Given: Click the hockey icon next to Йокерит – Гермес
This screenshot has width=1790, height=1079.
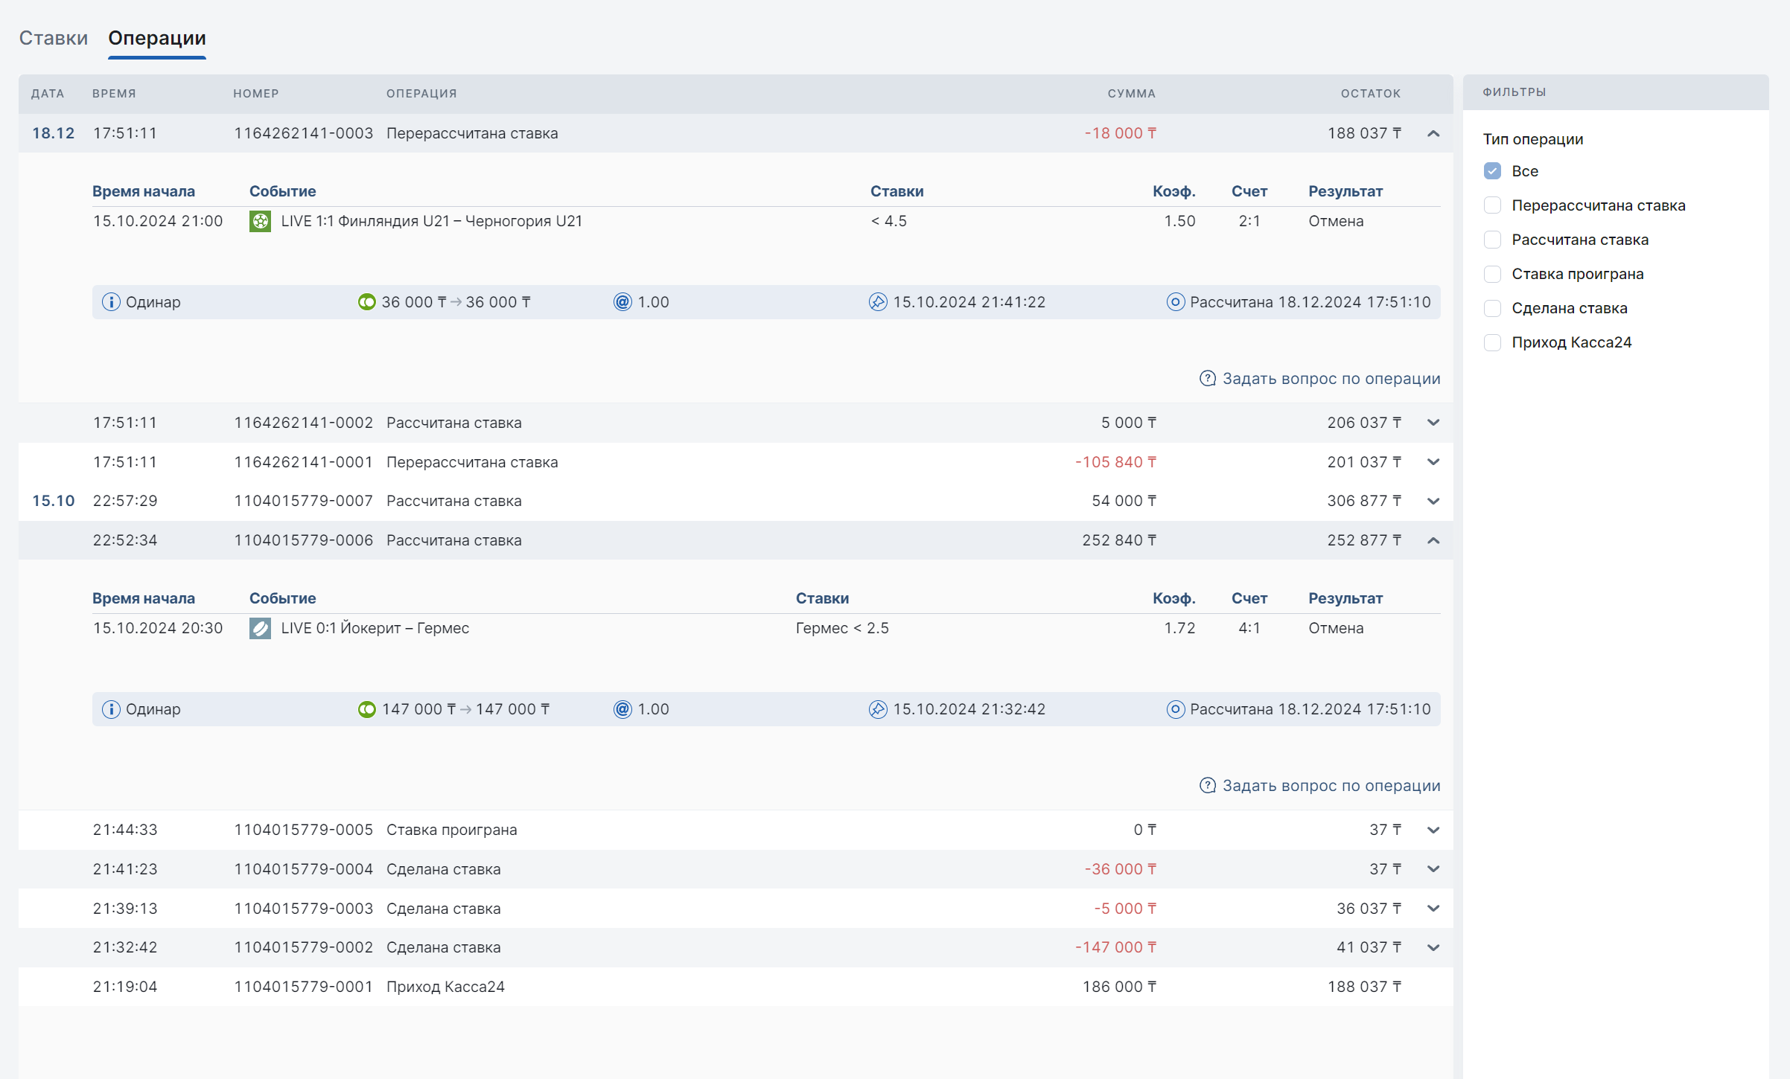Looking at the screenshot, I should tap(260, 628).
